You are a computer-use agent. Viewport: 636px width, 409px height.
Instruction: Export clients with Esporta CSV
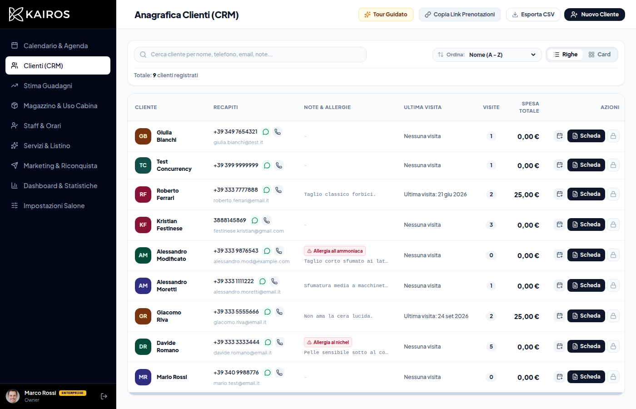(533, 15)
